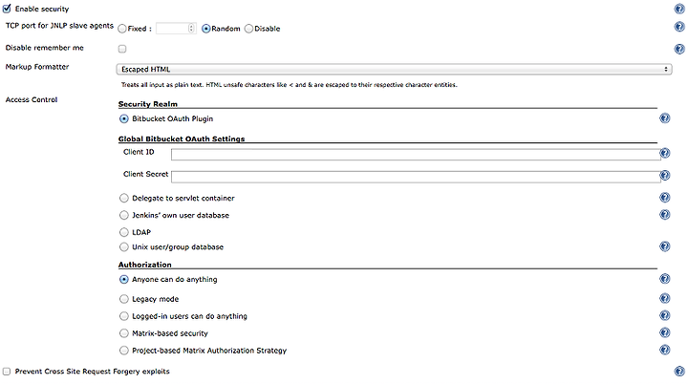Select Anyone can do anything authorization

click(123, 280)
